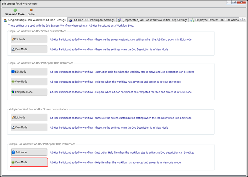Viewport: 248px width, 177px height.
Task: Cancel editing Ad-Hoc function settings
Action: [31, 12]
